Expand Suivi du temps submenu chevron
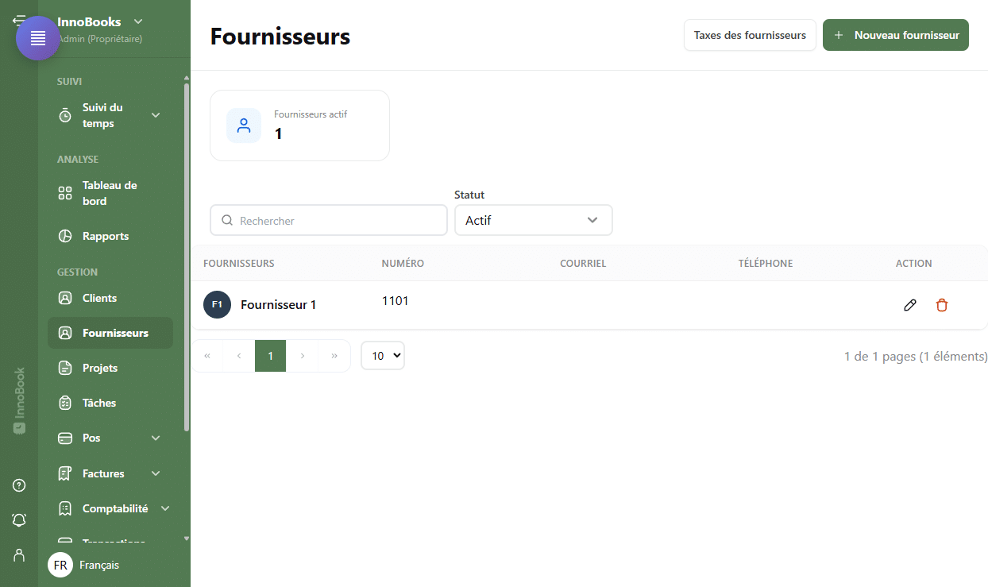The width and height of the screenshot is (988, 587). click(x=156, y=115)
